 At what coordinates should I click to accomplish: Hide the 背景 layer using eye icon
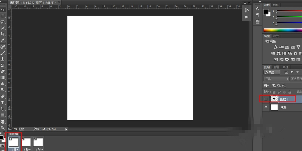click(266, 107)
